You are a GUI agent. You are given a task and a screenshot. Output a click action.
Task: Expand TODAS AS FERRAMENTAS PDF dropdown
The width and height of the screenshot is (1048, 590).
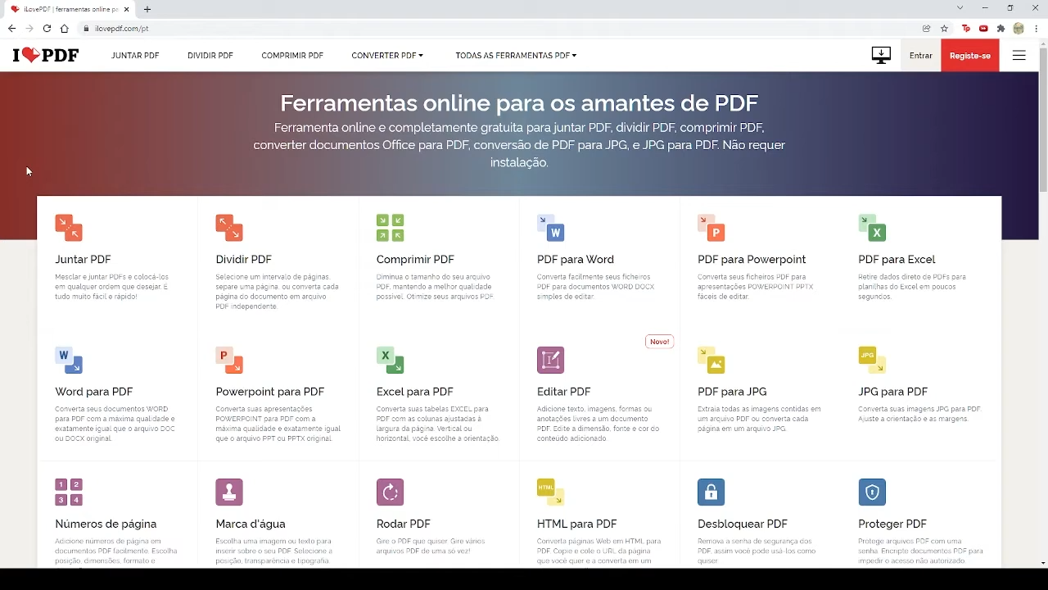pyautogui.click(x=516, y=56)
